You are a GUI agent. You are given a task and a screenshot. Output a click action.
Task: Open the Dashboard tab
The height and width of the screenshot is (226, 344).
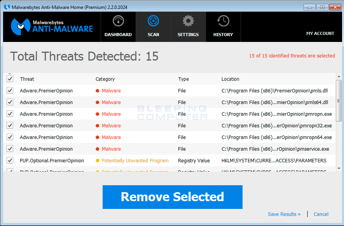[118, 26]
